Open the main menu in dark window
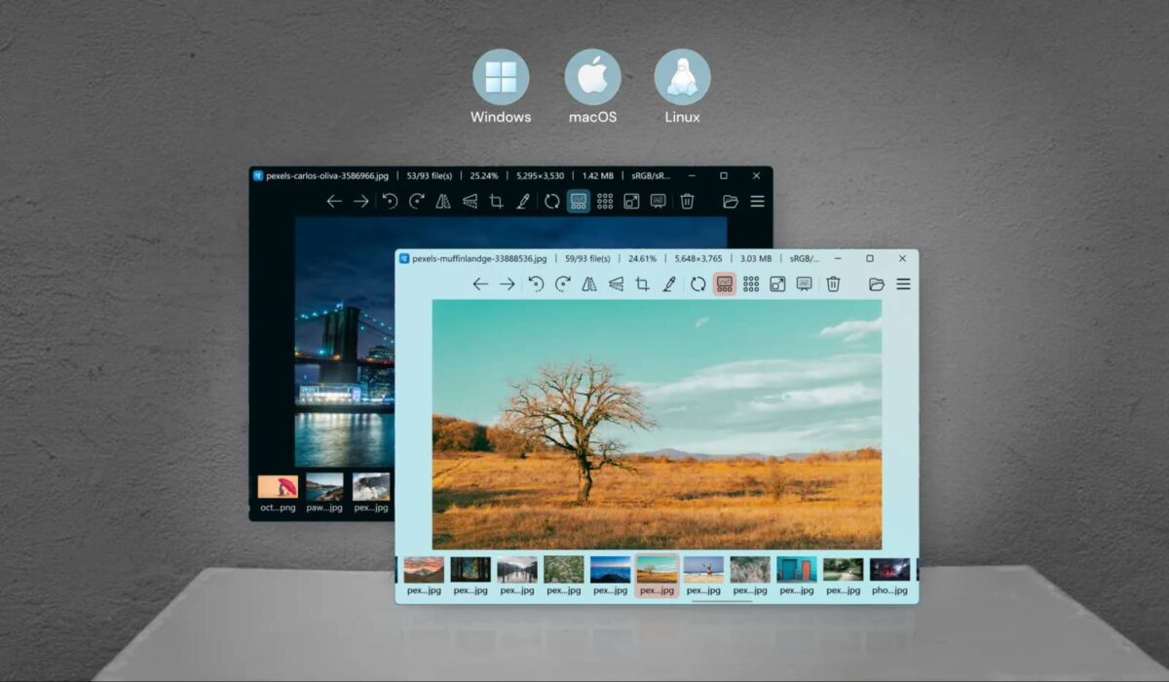Image resolution: width=1169 pixels, height=682 pixels. tap(757, 201)
